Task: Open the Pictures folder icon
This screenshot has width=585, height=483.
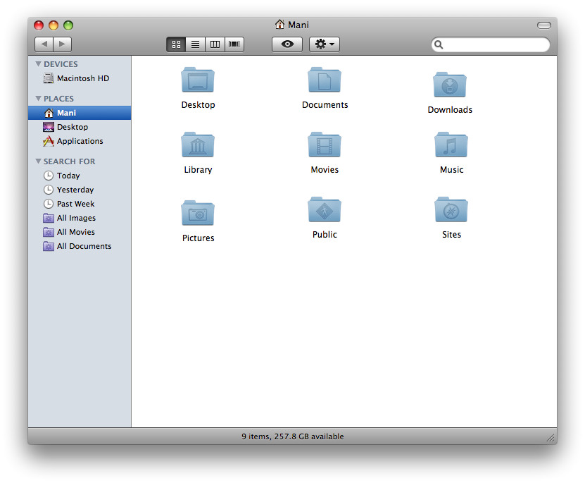Action: pos(198,213)
